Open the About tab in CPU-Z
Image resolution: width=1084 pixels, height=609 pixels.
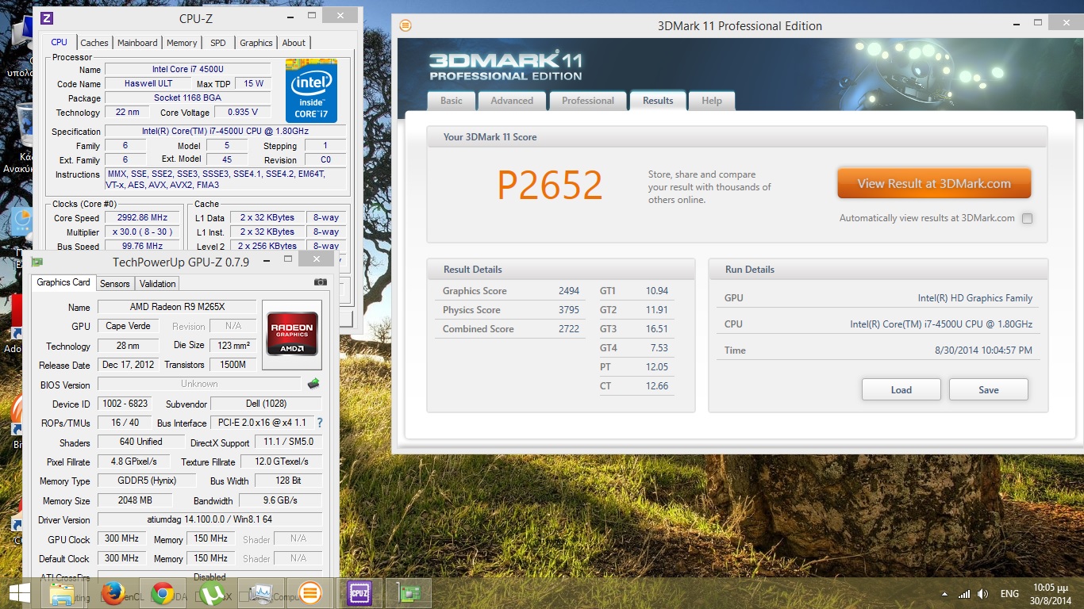294,43
